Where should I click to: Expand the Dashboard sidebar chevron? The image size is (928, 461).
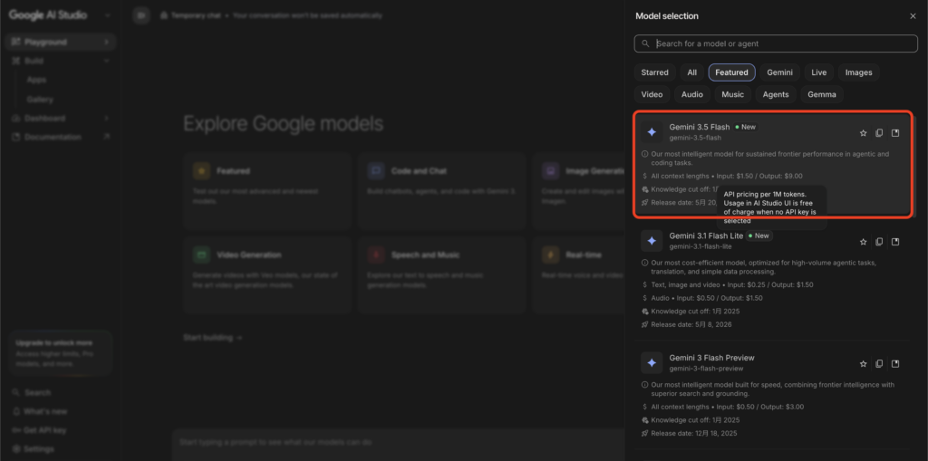pyautogui.click(x=107, y=119)
